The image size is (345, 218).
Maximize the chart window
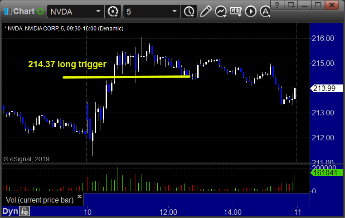point(318,5)
